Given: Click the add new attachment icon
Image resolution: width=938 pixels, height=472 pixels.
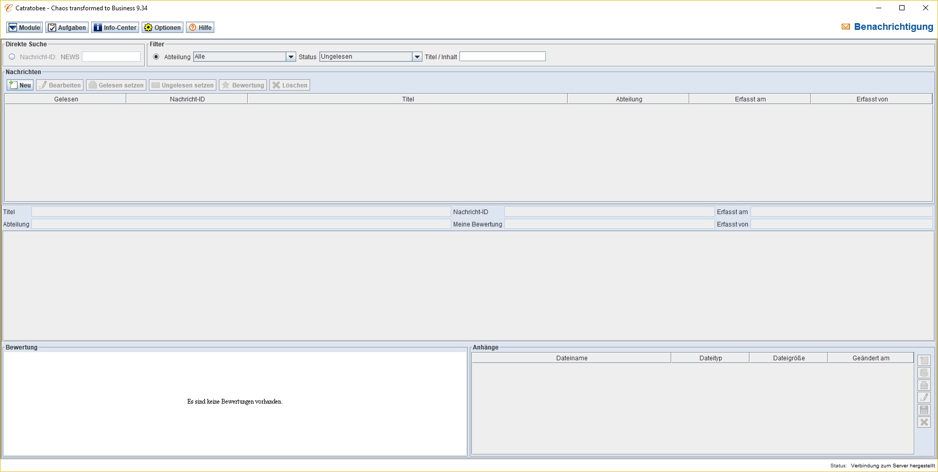Looking at the screenshot, I should click(x=924, y=361).
